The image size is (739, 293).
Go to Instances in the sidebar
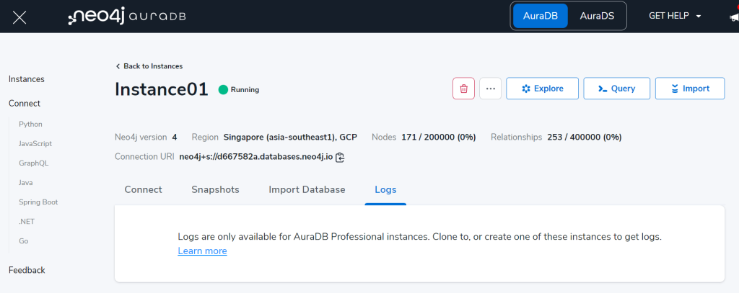pyautogui.click(x=27, y=79)
